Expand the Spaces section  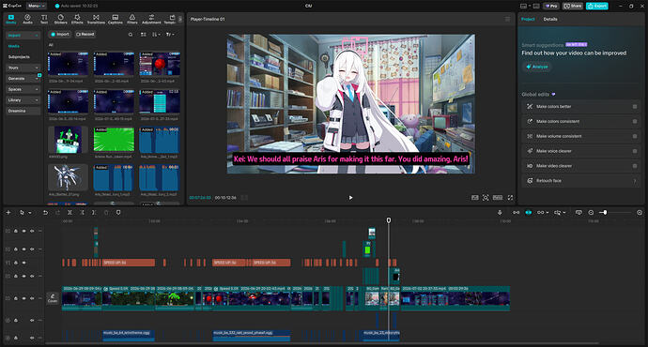tap(23, 89)
